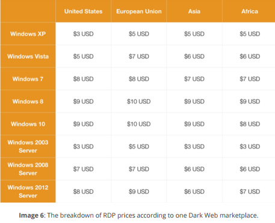Viewport: 275px width, 223px height.
Task: Click Windows 8 Asia price cell
Action: pyautogui.click(x=194, y=102)
